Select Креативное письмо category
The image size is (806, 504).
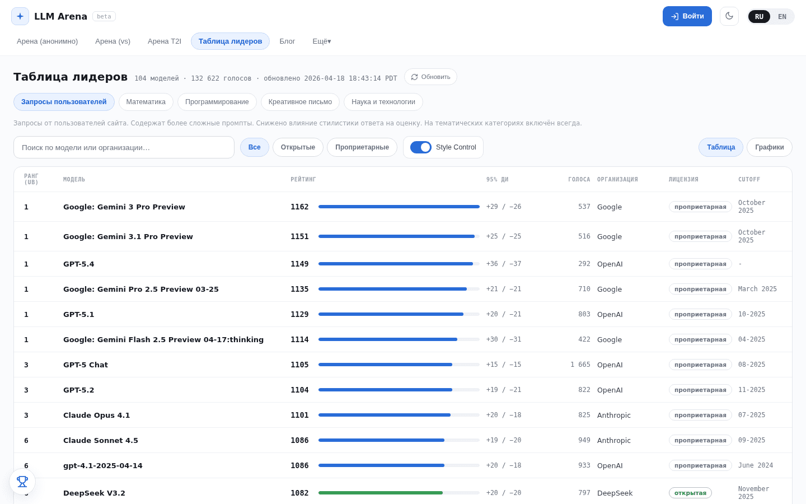click(x=300, y=102)
